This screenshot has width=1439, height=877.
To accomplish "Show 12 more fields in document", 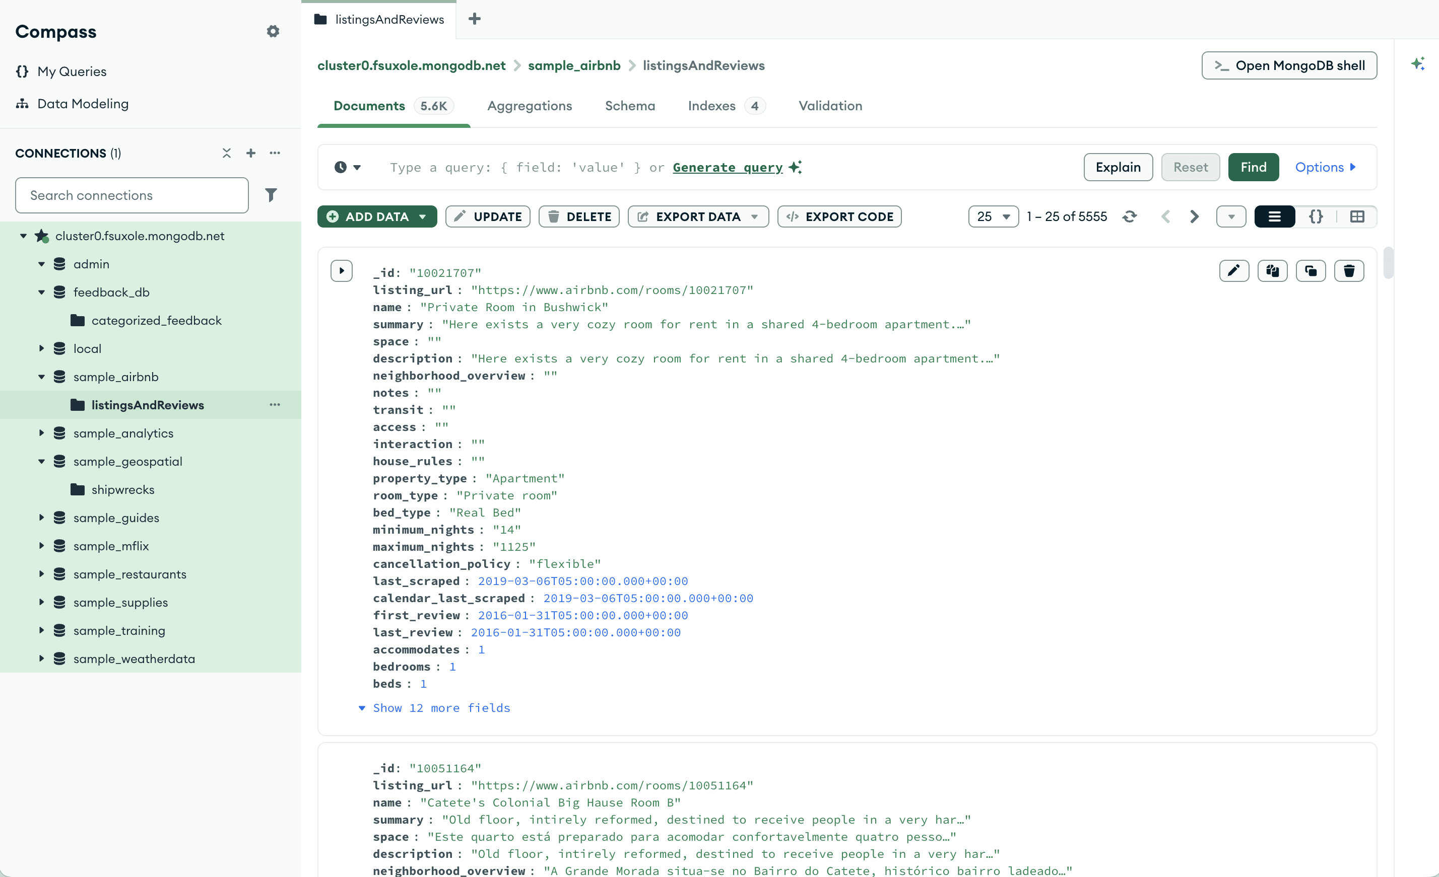I will 441,708.
